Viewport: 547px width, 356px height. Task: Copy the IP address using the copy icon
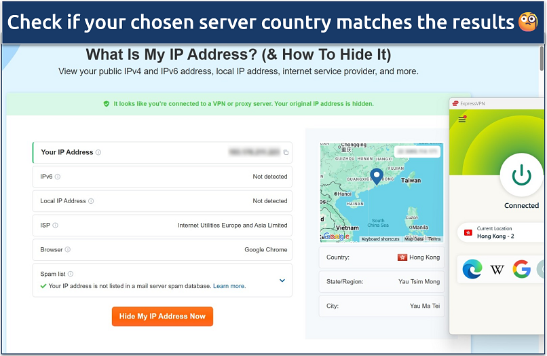286,153
